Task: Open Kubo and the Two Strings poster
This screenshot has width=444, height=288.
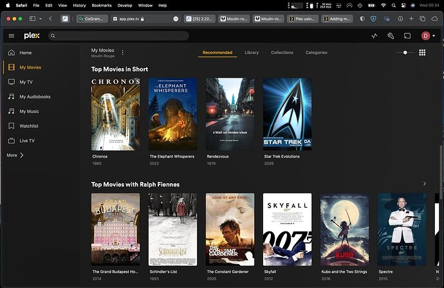Action: [345, 230]
